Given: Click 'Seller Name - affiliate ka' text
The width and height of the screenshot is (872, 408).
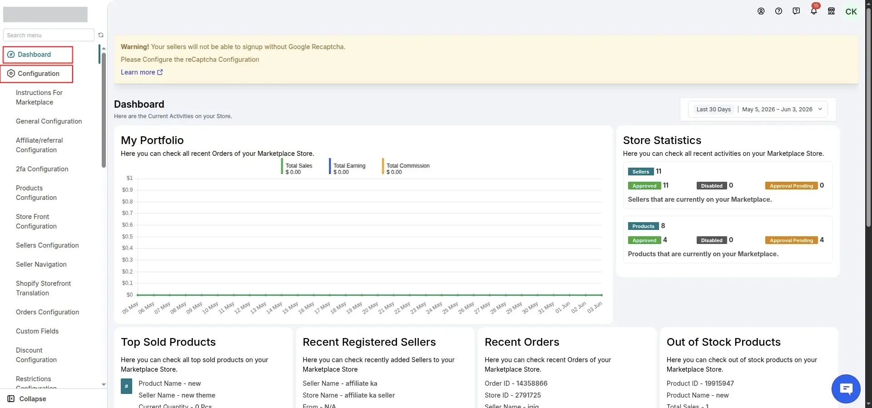Looking at the screenshot, I should 340,383.
